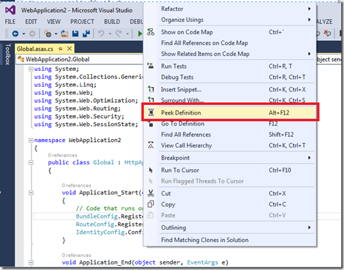The image size is (344, 270).
Task: Close the Global.asax.cs tab
Action: (70, 48)
